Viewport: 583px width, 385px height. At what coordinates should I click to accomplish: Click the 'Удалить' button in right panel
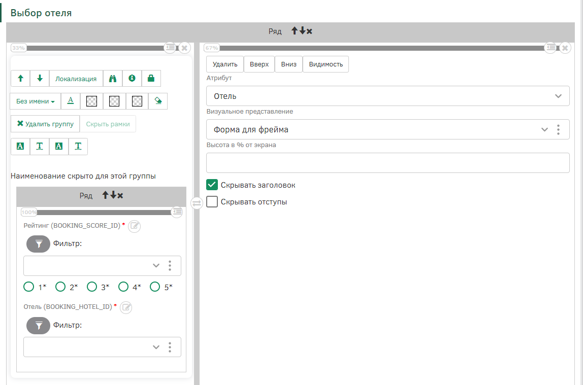[x=225, y=64]
